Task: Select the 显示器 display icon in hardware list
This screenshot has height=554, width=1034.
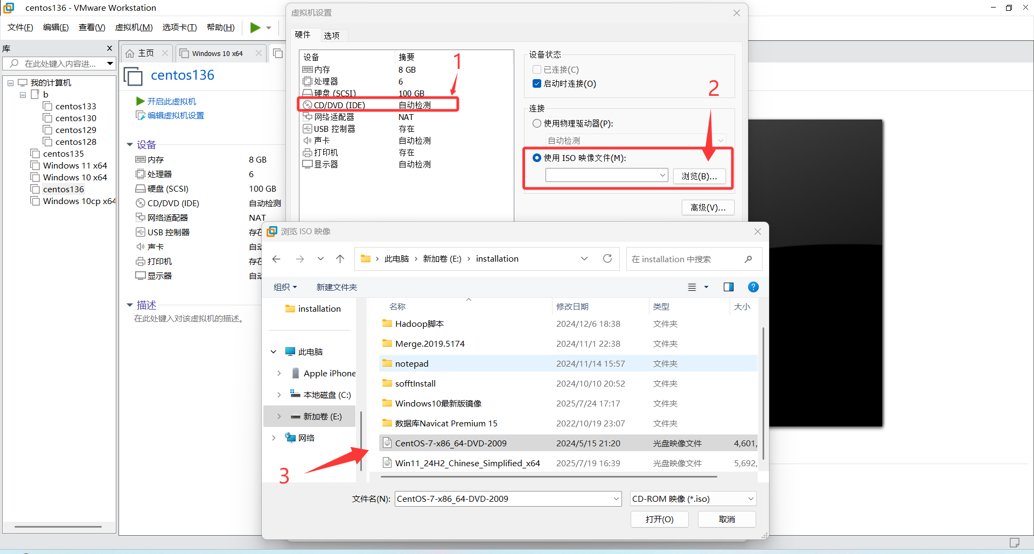Action: [x=308, y=164]
